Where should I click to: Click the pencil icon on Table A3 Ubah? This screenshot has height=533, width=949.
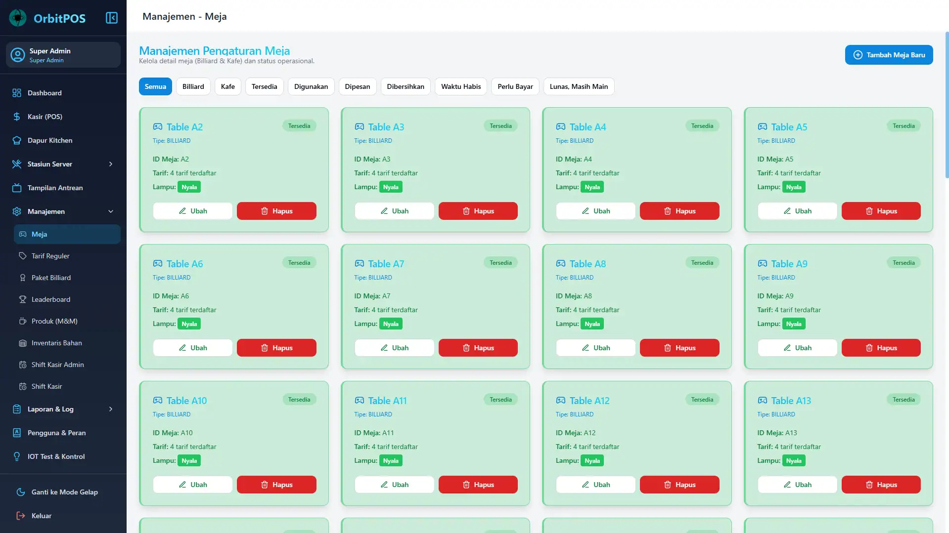tap(385, 211)
